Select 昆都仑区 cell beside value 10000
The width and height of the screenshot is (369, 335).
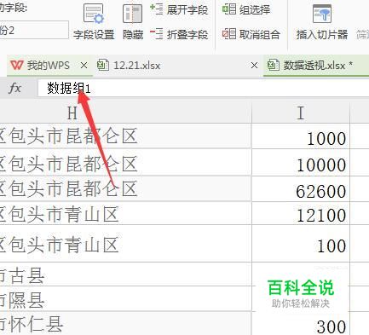coord(125,162)
